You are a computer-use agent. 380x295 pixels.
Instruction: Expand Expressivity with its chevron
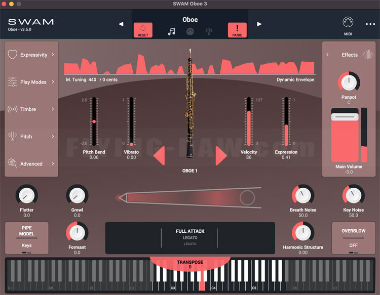53,55
